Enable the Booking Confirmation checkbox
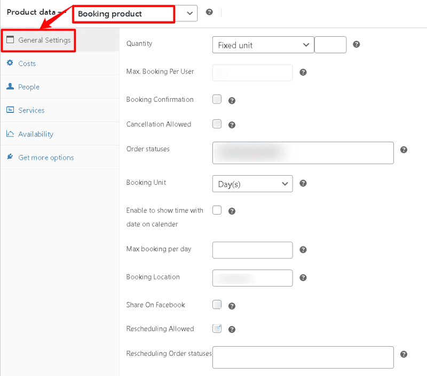Image resolution: width=427 pixels, height=376 pixels. [x=217, y=99]
